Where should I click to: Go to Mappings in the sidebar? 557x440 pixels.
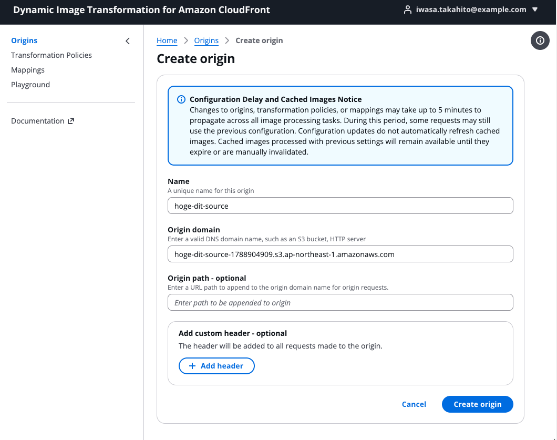28,70
